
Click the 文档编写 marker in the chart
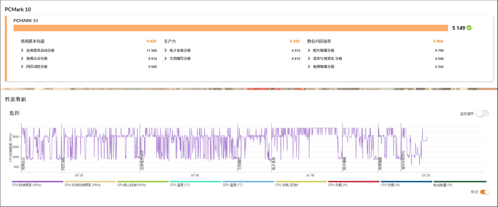tap(239, 164)
